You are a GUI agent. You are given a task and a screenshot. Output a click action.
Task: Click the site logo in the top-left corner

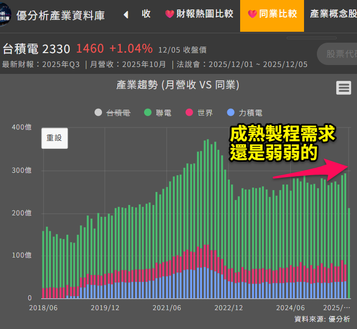(x=5, y=15)
